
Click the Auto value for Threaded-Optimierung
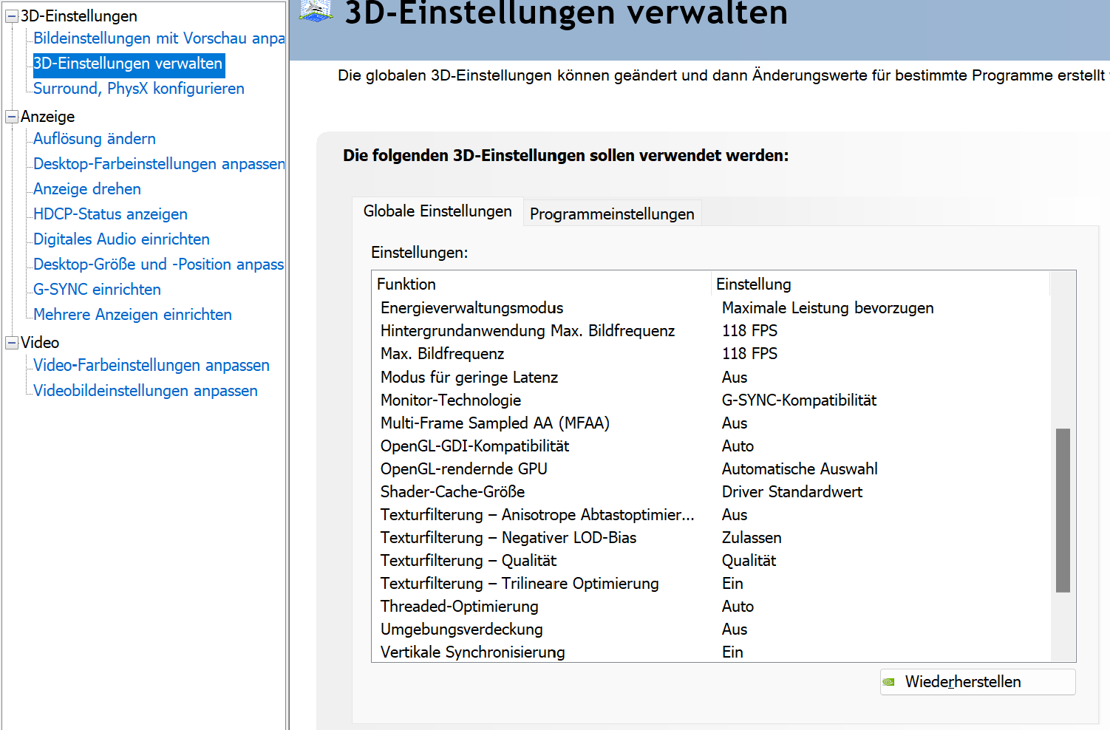click(x=738, y=607)
